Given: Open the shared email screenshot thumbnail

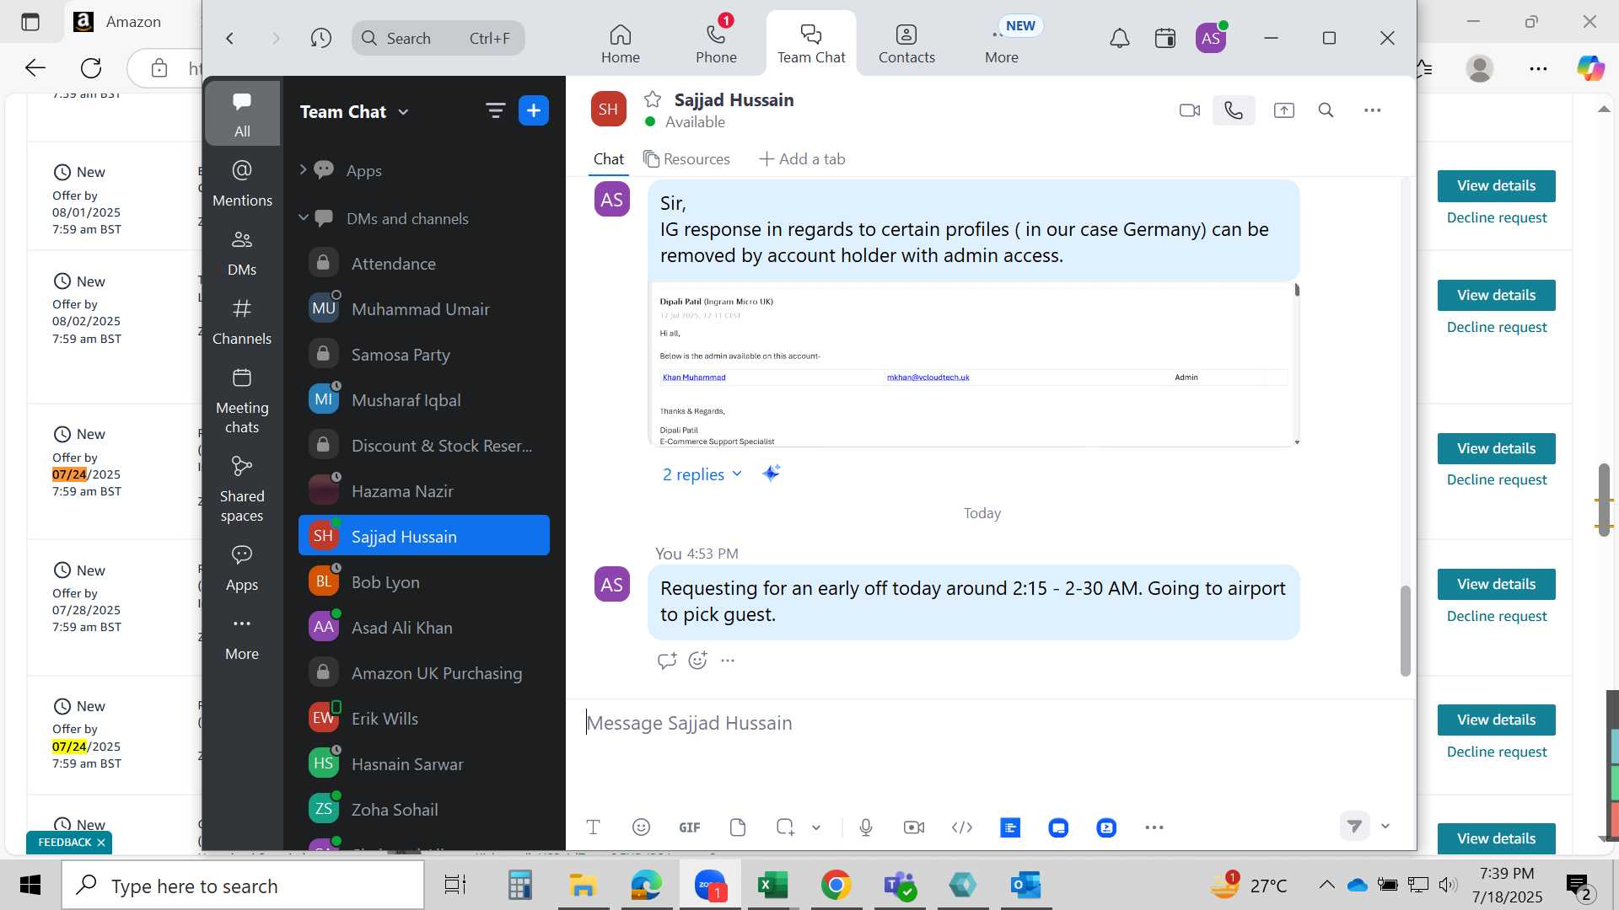Looking at the screenshot, I should 972,363.
